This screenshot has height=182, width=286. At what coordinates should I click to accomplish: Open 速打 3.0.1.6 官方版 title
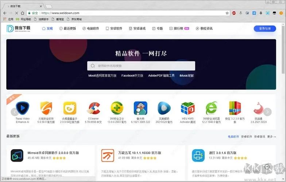[223, 153]
